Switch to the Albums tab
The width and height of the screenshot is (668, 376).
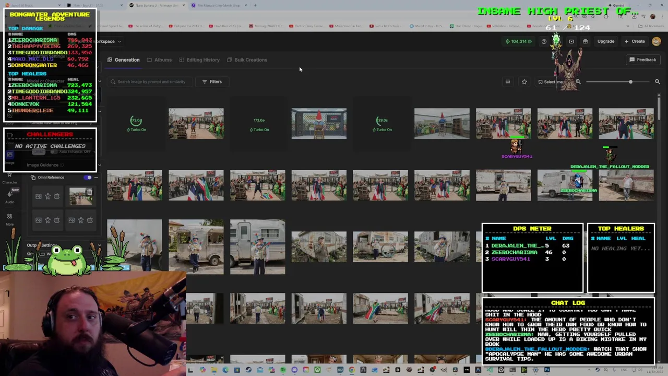point(159,60)
